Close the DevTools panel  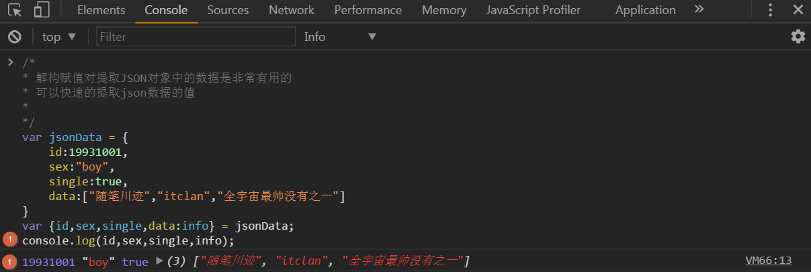pos(798,10)
